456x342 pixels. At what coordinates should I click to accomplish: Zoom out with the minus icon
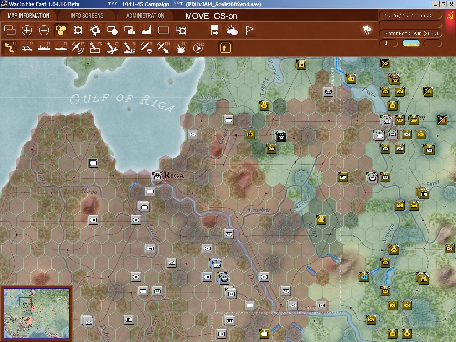coord(44,30)
